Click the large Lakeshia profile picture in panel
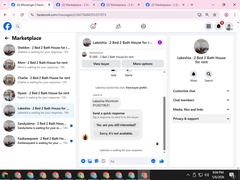 pos(201,47)
